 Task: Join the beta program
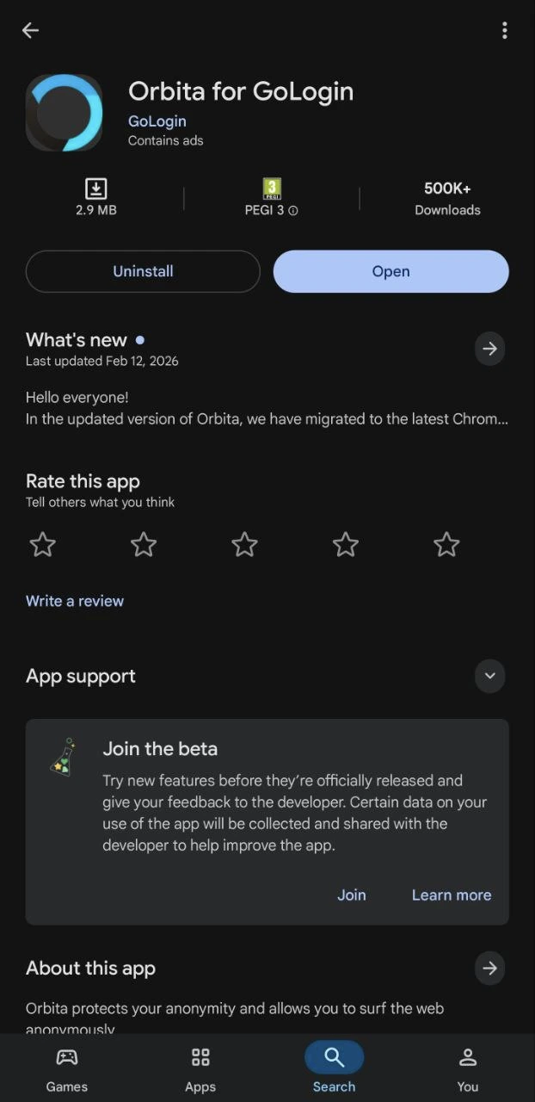(x=351, y=895)
